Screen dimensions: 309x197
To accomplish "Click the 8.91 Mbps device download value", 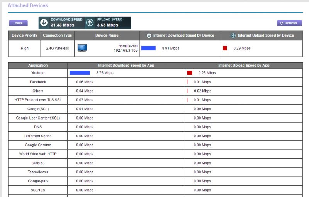I will point(171,48).
